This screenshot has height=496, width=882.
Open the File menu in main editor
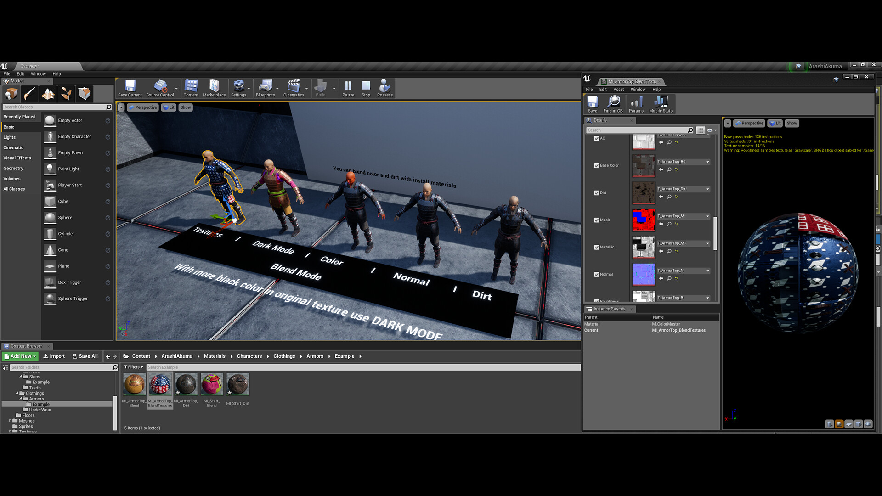click(x=7, y=74)
